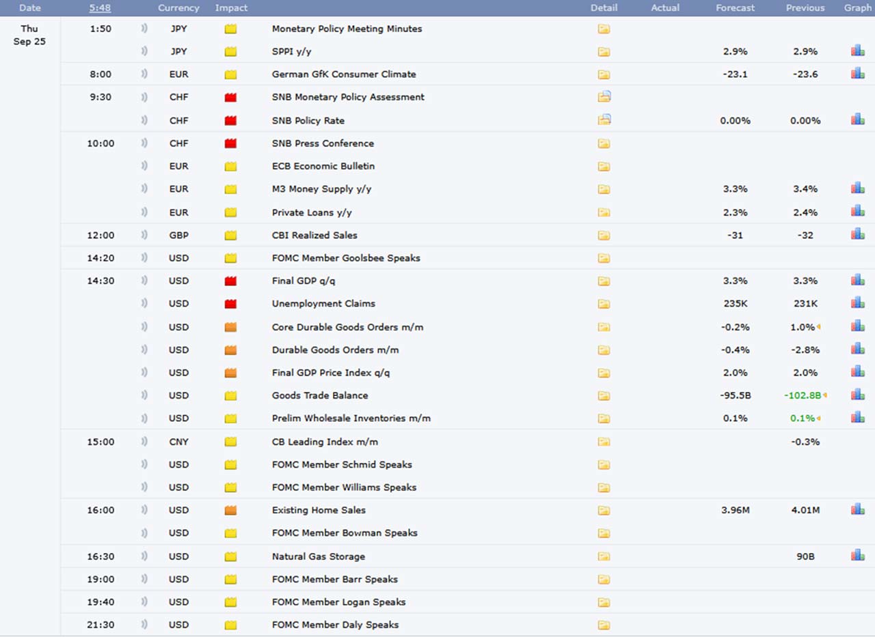875x637 pixels.
Task: Show graph for Natural Gas Storage
Action: [x=857, y=556]
